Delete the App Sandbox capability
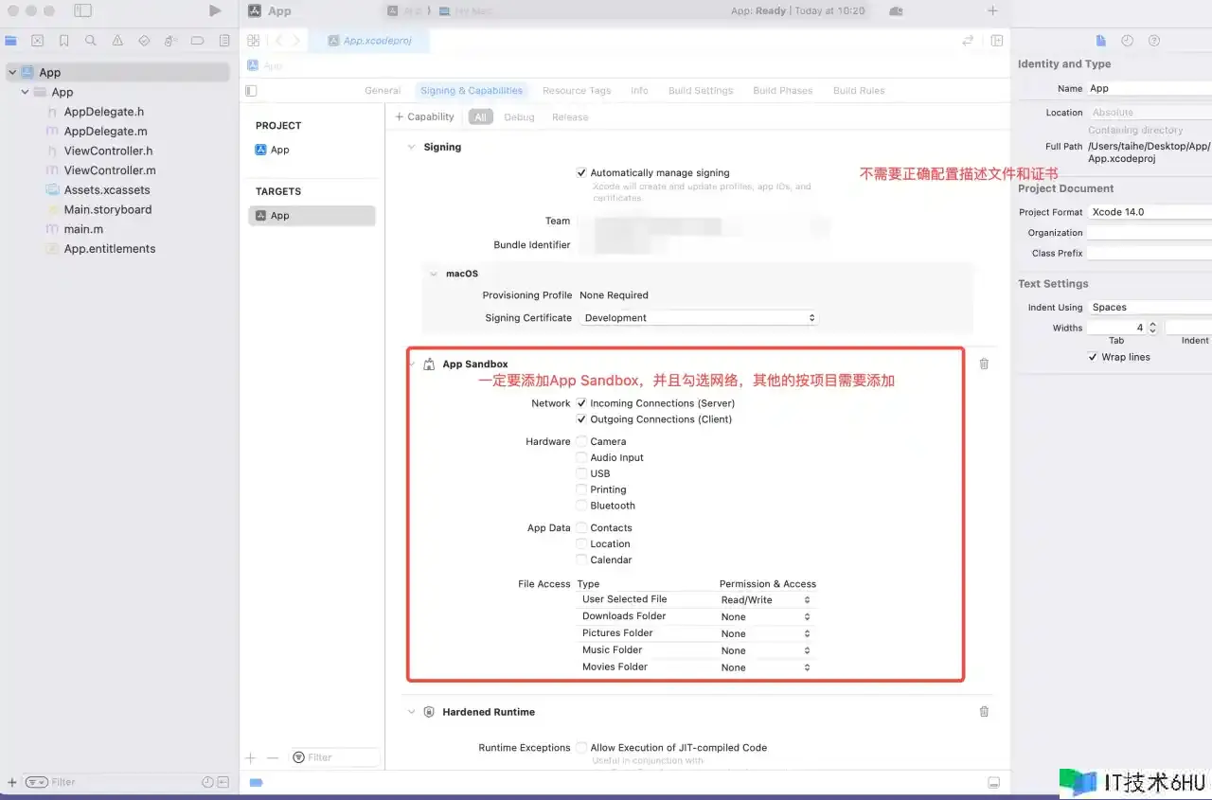 tap(984, 364)
